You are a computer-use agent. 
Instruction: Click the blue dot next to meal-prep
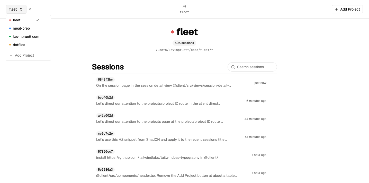[x=10, y=28]
